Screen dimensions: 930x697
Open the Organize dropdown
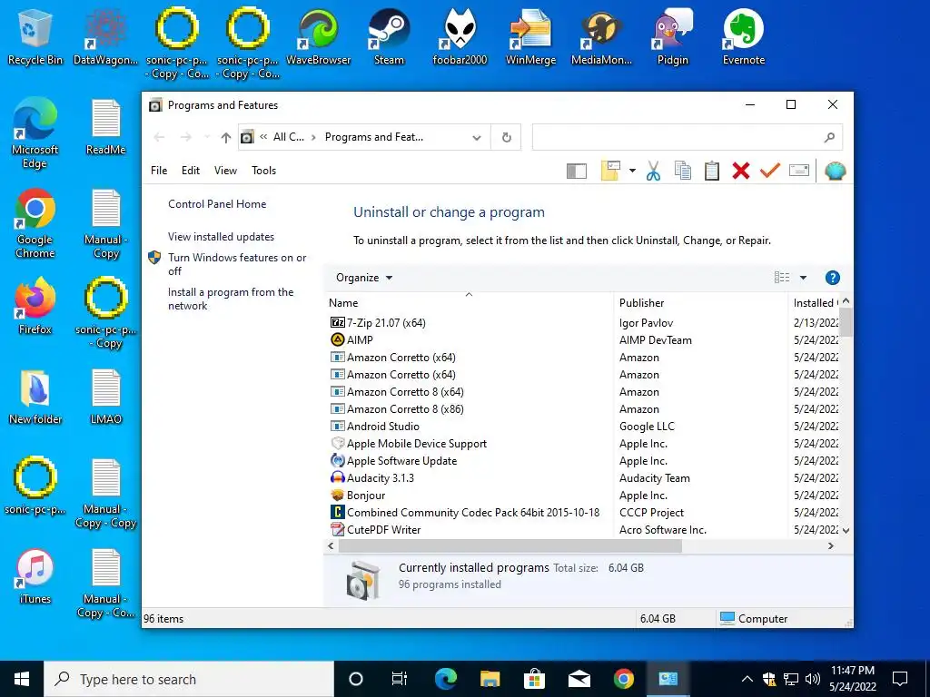pyautogui.click(x=364, y=278)
